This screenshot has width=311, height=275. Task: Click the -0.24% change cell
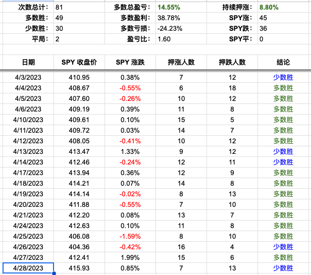pyautogui.click(x=130, y=162)
